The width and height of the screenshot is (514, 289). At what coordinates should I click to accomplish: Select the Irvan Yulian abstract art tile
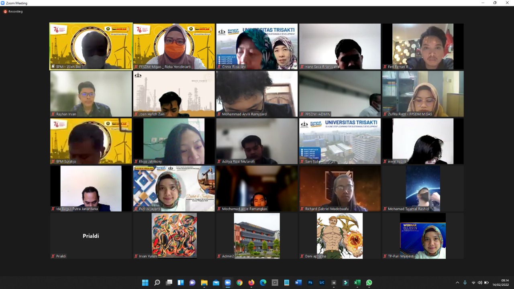pos(174,235)
